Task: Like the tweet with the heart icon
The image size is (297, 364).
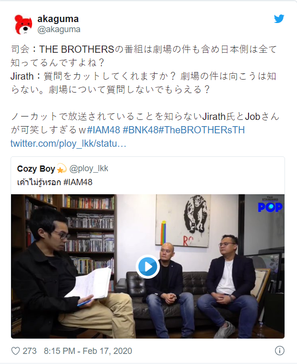Action: 15,351
